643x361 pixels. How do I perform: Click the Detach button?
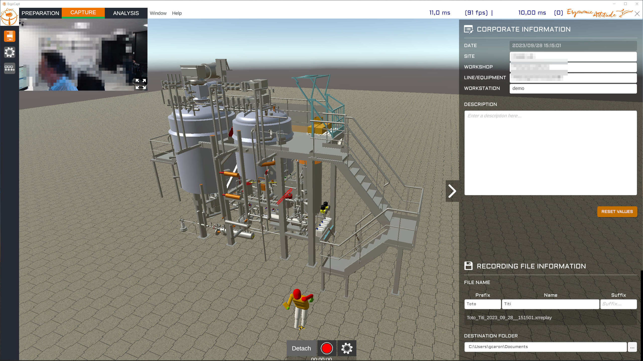[x=301, y=348]
